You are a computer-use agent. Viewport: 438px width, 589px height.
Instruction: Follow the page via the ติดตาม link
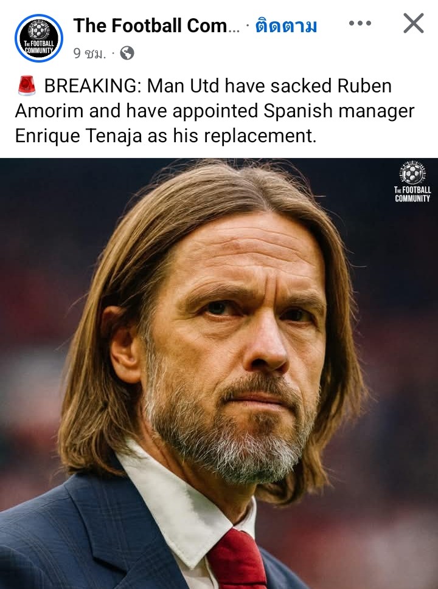click(x=286, y=26)
